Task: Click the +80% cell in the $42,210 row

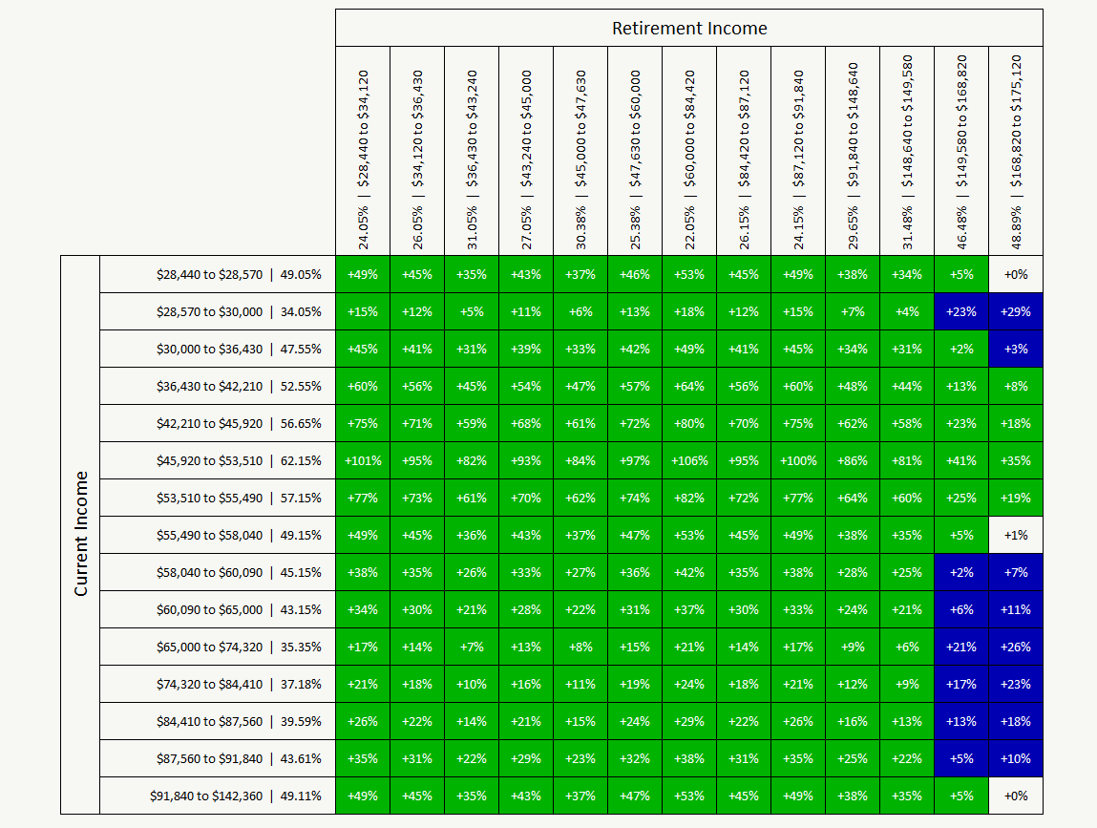Action: pos(690,423)
